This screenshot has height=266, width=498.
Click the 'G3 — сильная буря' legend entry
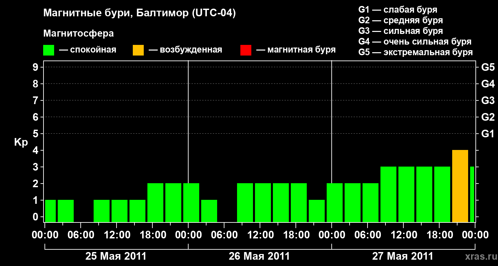[401, 31]
